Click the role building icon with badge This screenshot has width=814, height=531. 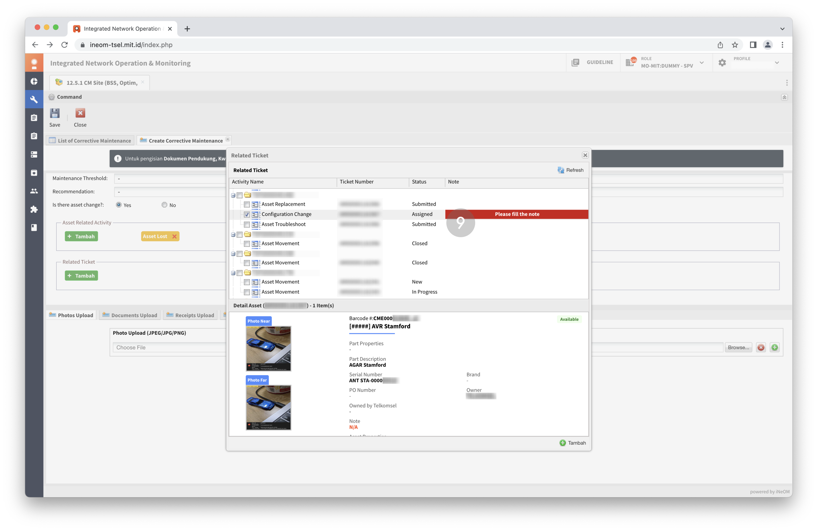pos(630,62)
